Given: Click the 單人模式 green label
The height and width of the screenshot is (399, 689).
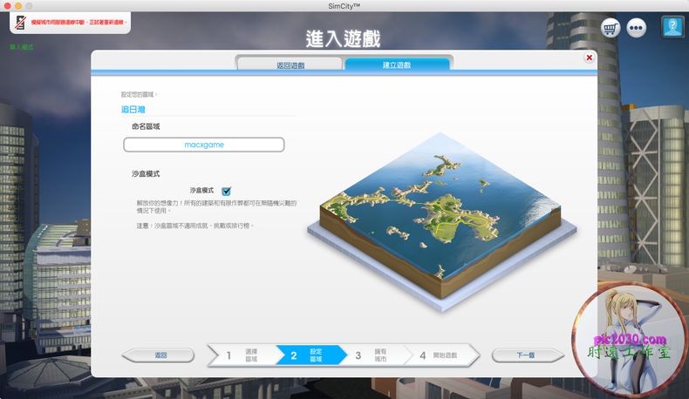Looking at the screenshot, I should click(x=21, y=47).
